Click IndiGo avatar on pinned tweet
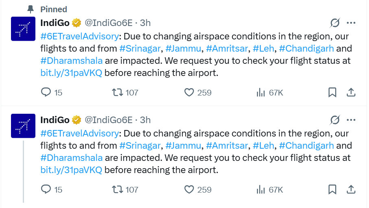The height and width of the screenshot is (208, 369). pos(23,29)
